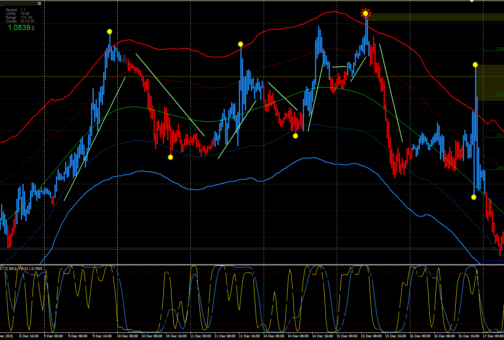Click the 17 Dec 00:00 time axis label
The image size is (504, 340).
pos(493,337)
